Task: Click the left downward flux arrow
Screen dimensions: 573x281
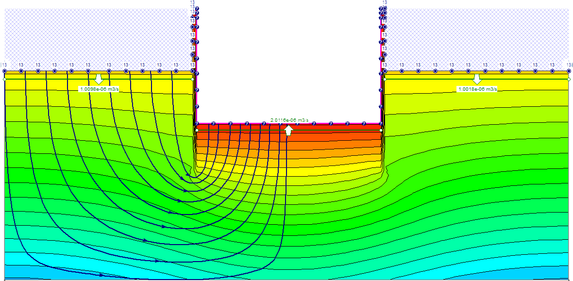Action: point(99,79)
